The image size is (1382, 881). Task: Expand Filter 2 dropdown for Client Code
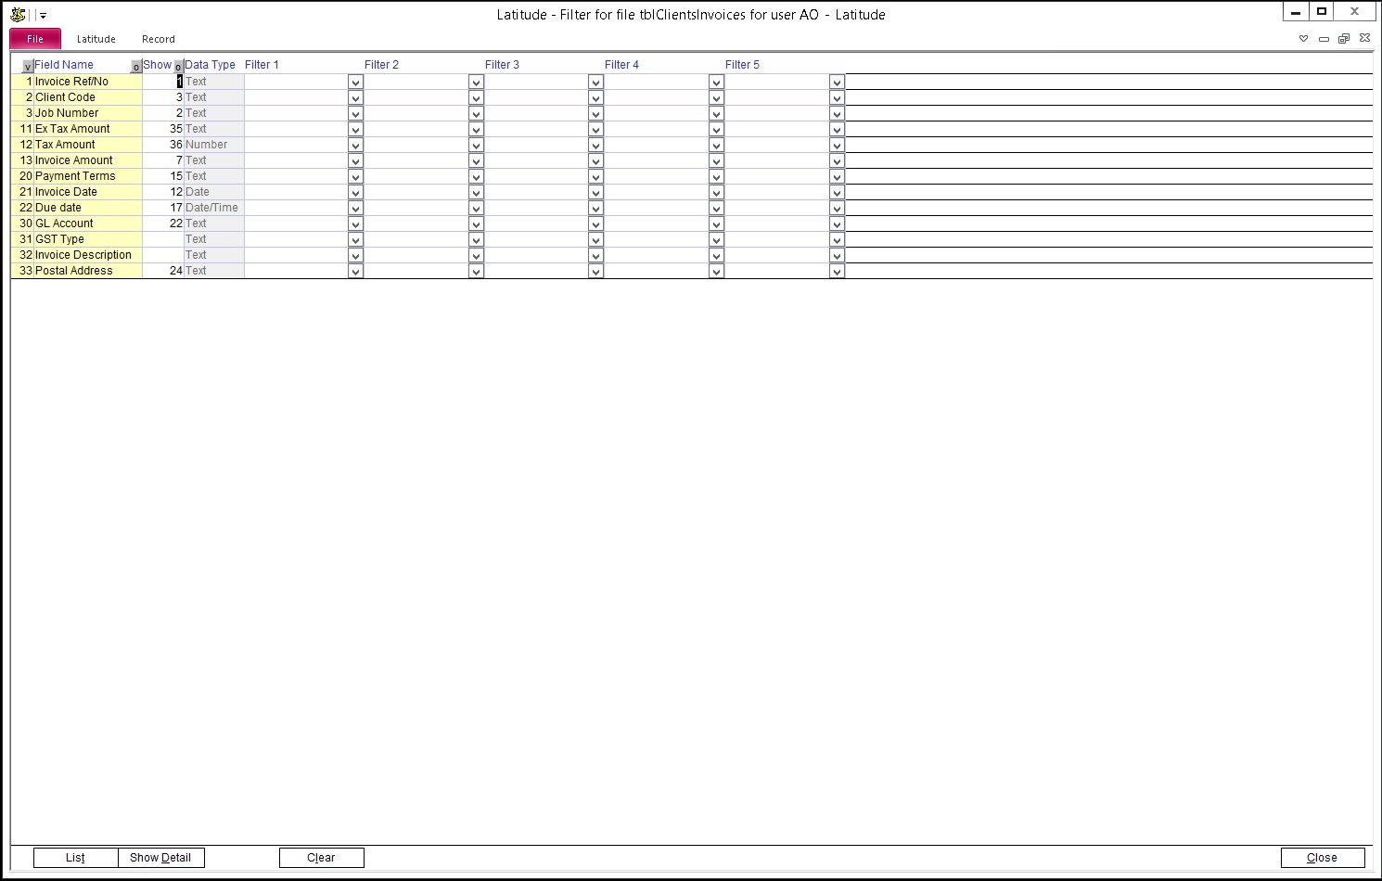point(476,98)
